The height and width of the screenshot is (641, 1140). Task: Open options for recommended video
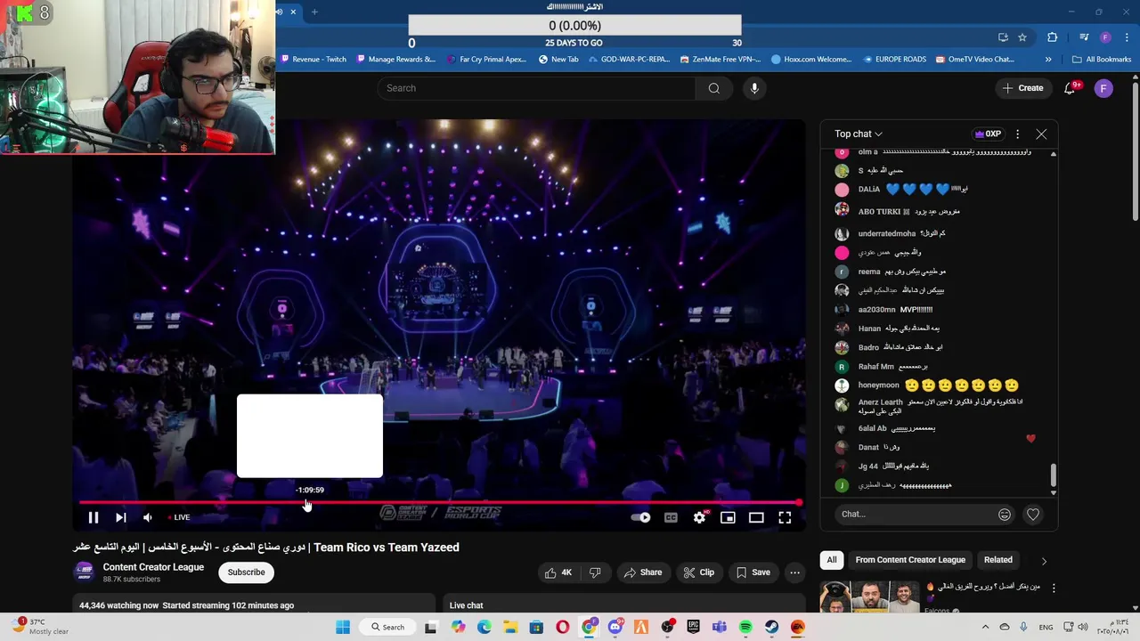[1054, 588]
